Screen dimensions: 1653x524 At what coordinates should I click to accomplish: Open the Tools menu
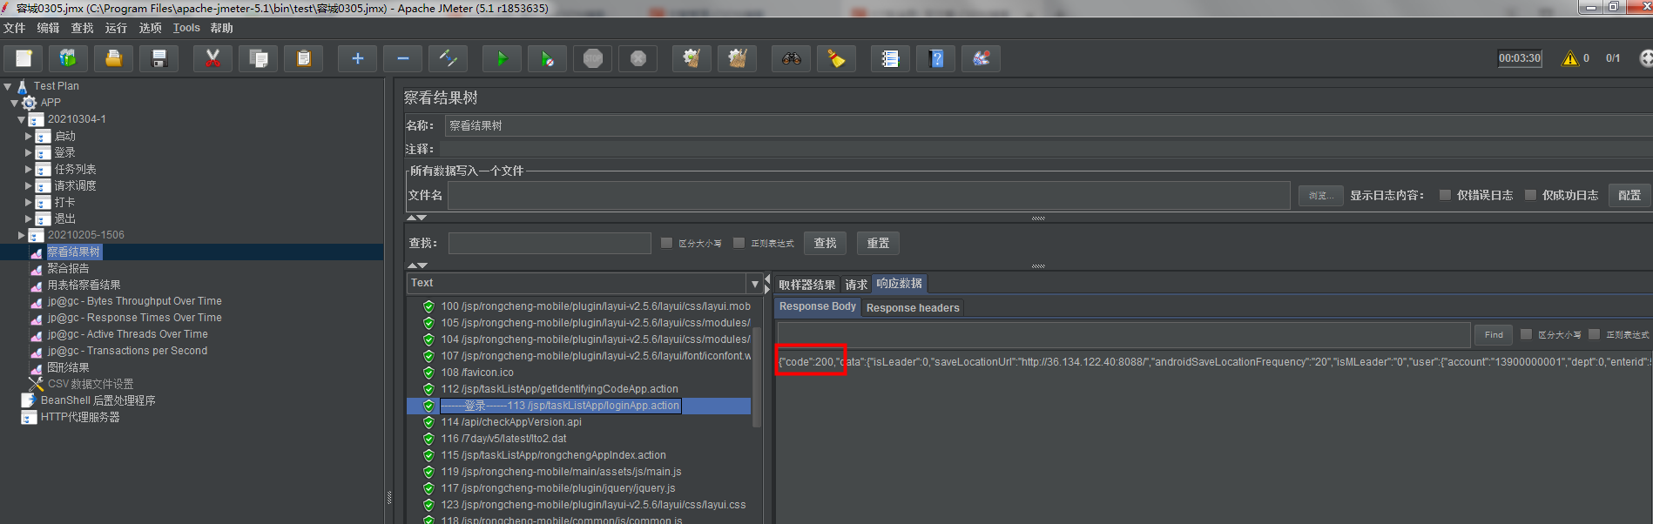[x=186, y=28]
